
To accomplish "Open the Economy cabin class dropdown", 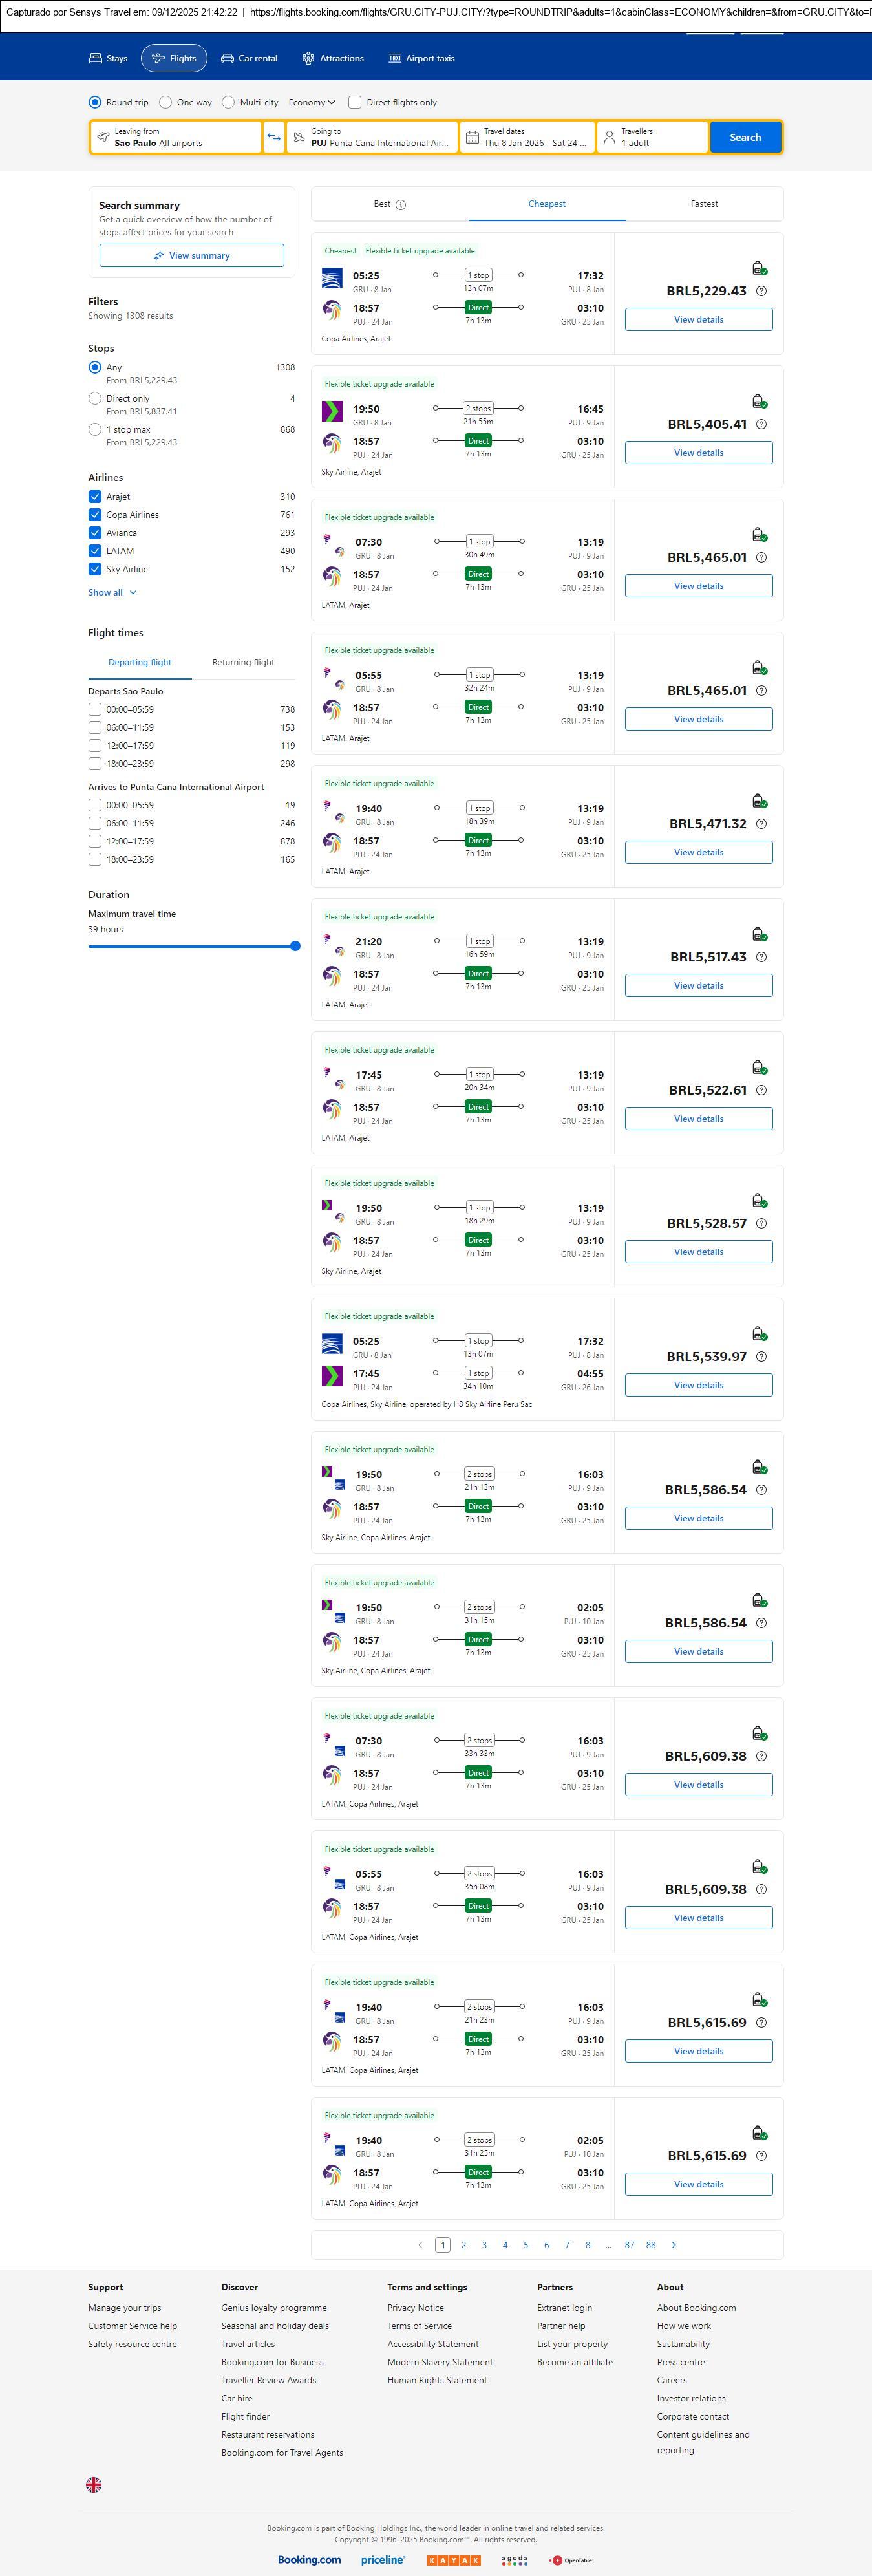I will click(x=311, y=102).
